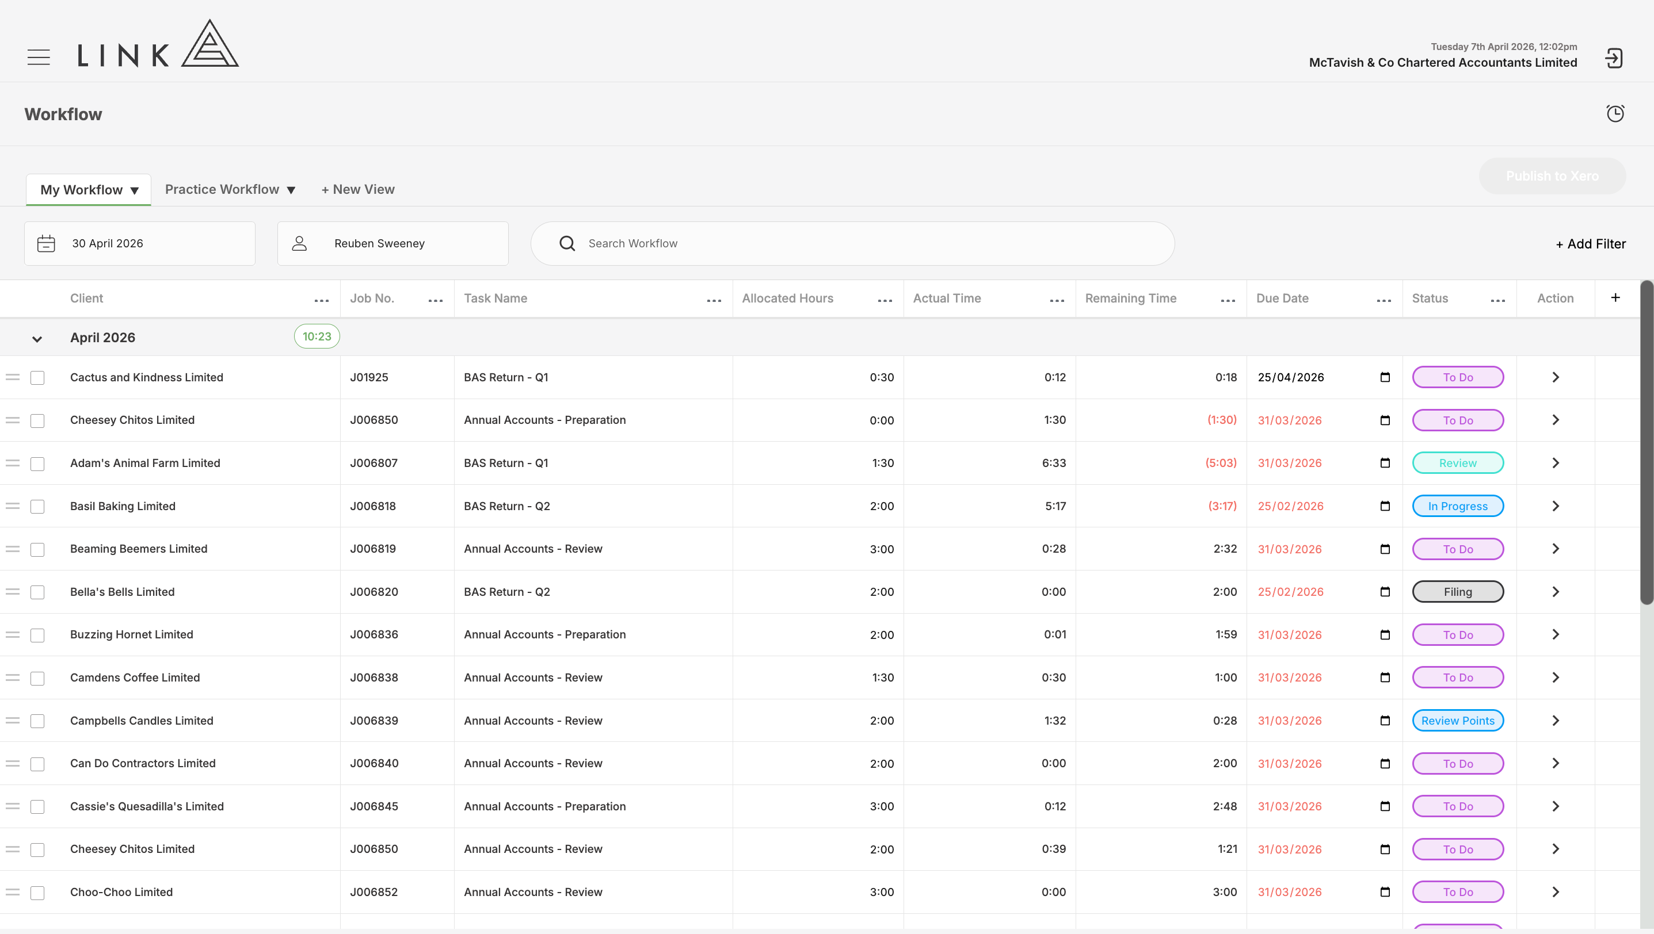Click the calendar icon beside 30 April 2026
1654x934 pixels.
pyautogui.click(x=46, y=244)
